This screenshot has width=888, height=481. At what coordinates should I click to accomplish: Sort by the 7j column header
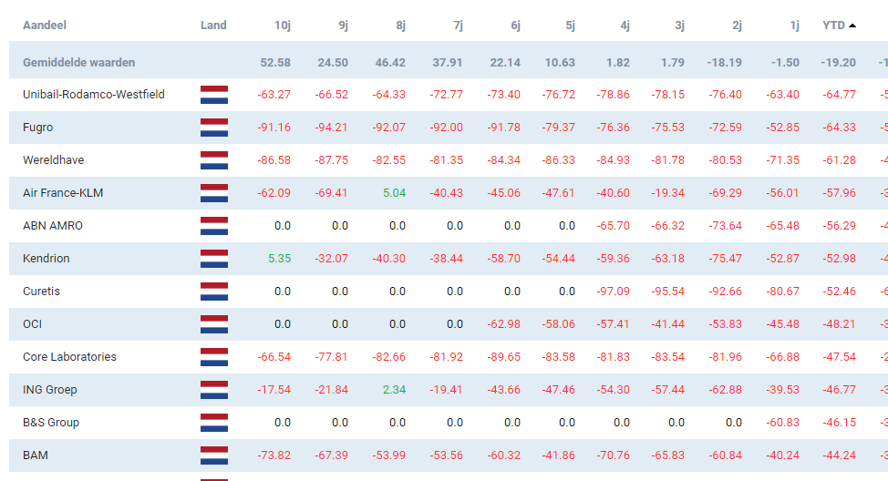point(459,25)
